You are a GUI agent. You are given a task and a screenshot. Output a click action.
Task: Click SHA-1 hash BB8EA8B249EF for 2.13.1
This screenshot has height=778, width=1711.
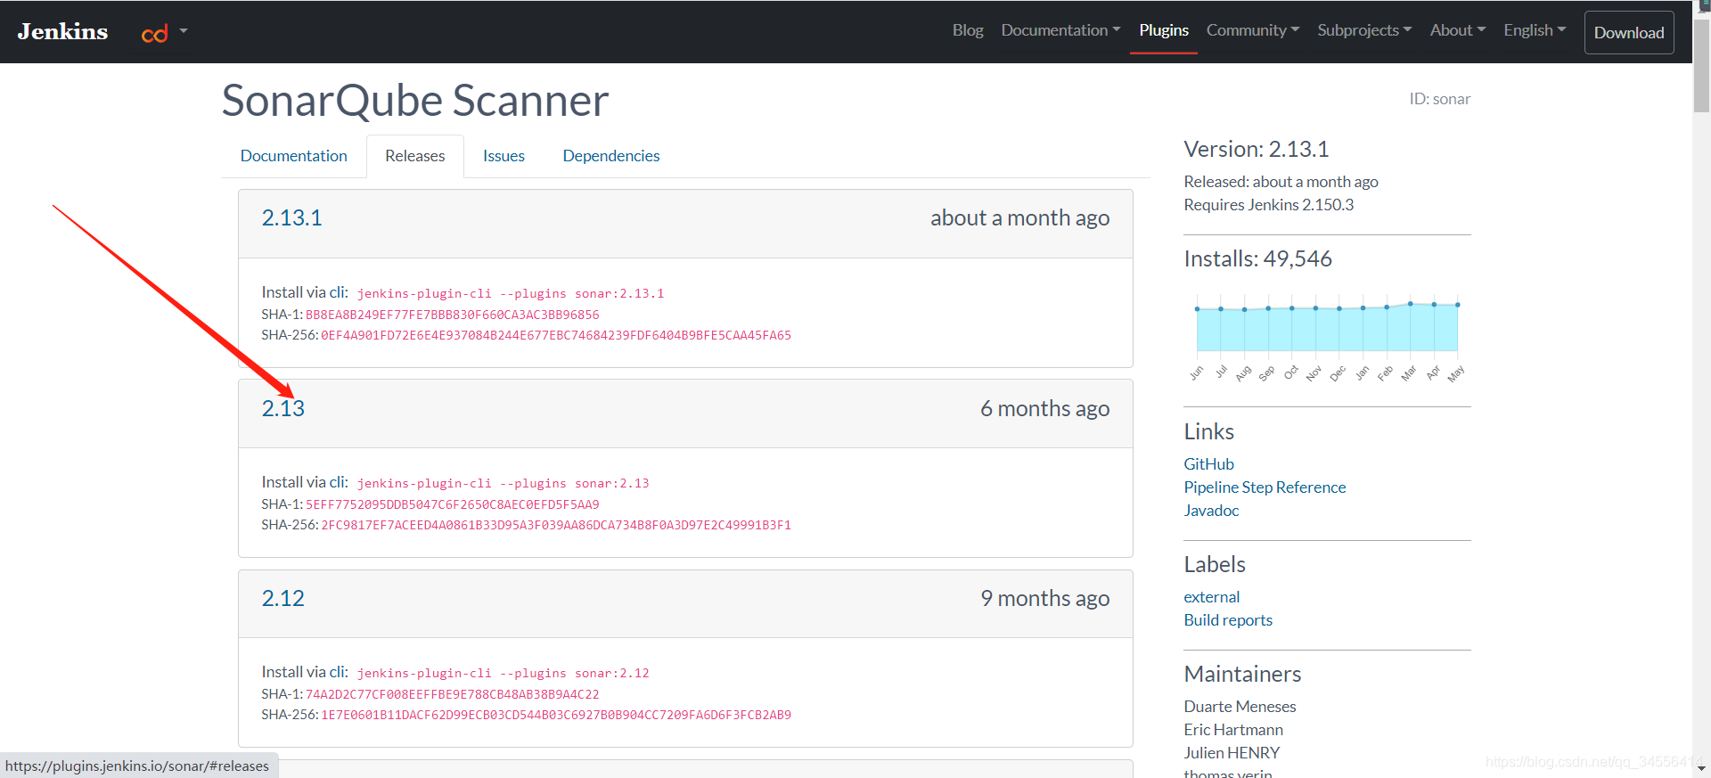coord(453,315)
